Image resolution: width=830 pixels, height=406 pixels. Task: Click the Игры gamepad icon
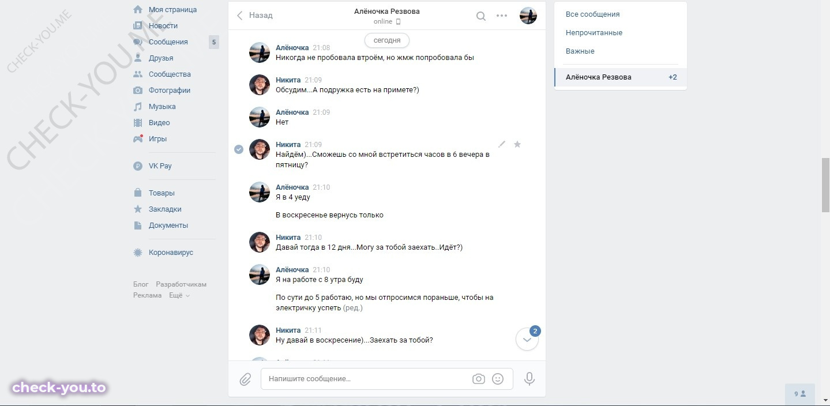pyautogui.click(x=138, y=138)
